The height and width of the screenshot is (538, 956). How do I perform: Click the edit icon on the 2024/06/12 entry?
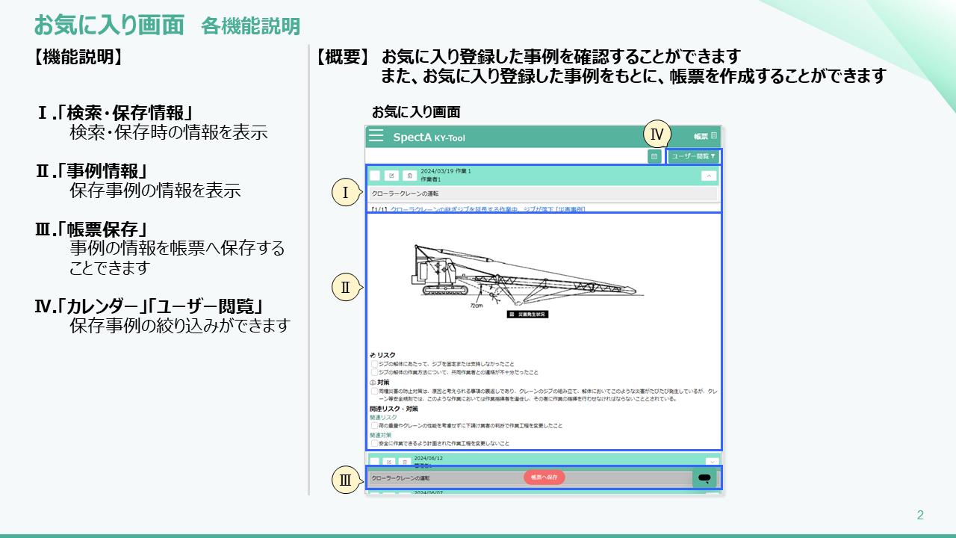pos(389,462)
